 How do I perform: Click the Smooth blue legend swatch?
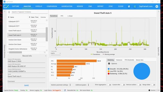coord(109,69)
